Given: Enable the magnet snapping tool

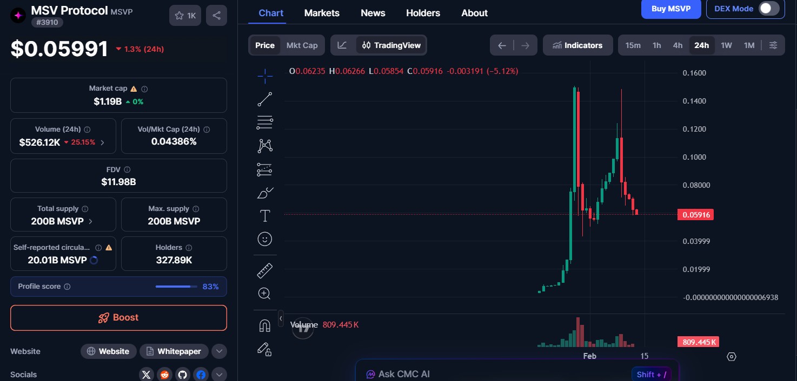Looking at the screenshot, I should [265, 325].
